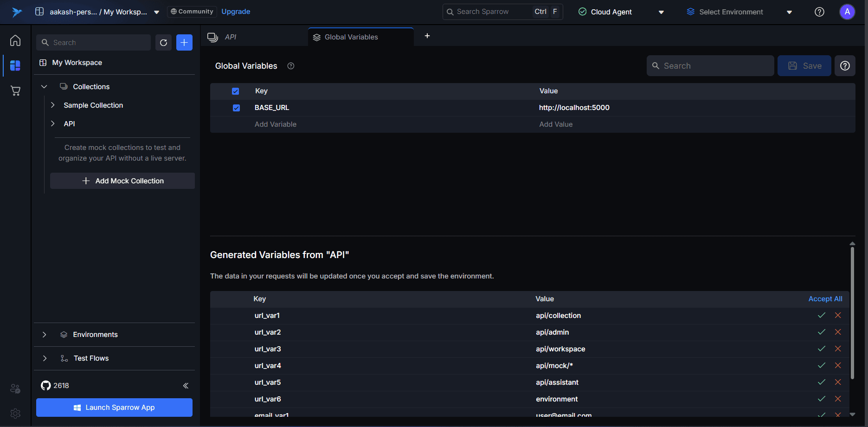
Task: Toggle the select-all checkbox in Key header
Action: (x=235, y=91)
